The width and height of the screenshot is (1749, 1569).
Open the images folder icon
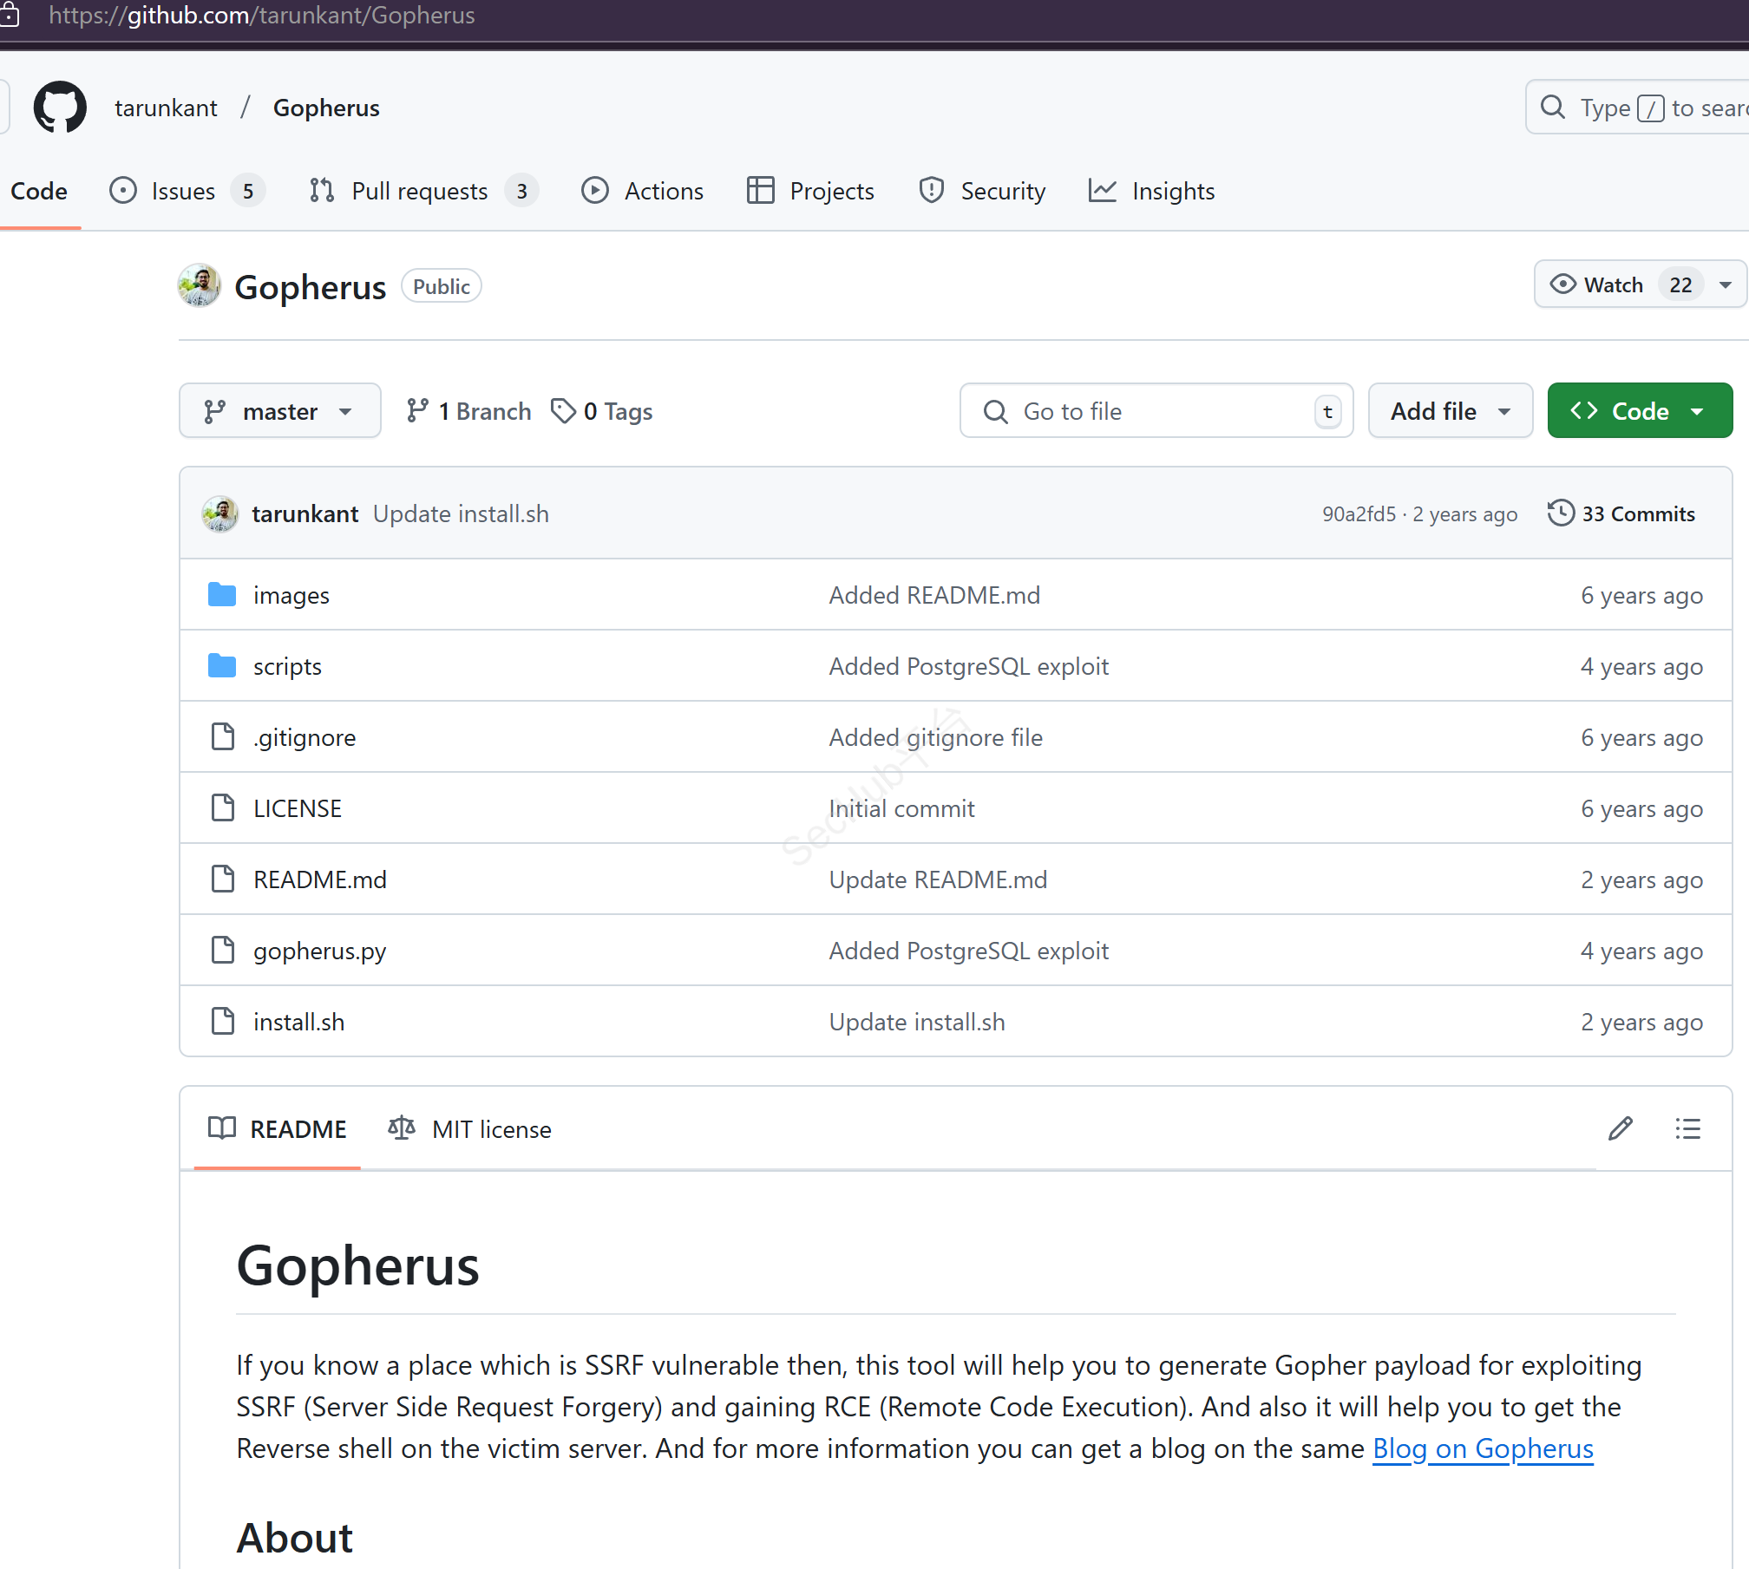pos(222,595)
